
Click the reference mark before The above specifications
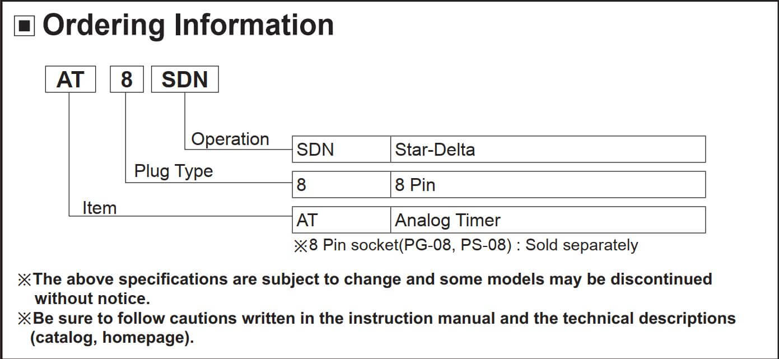coord(25,279)
